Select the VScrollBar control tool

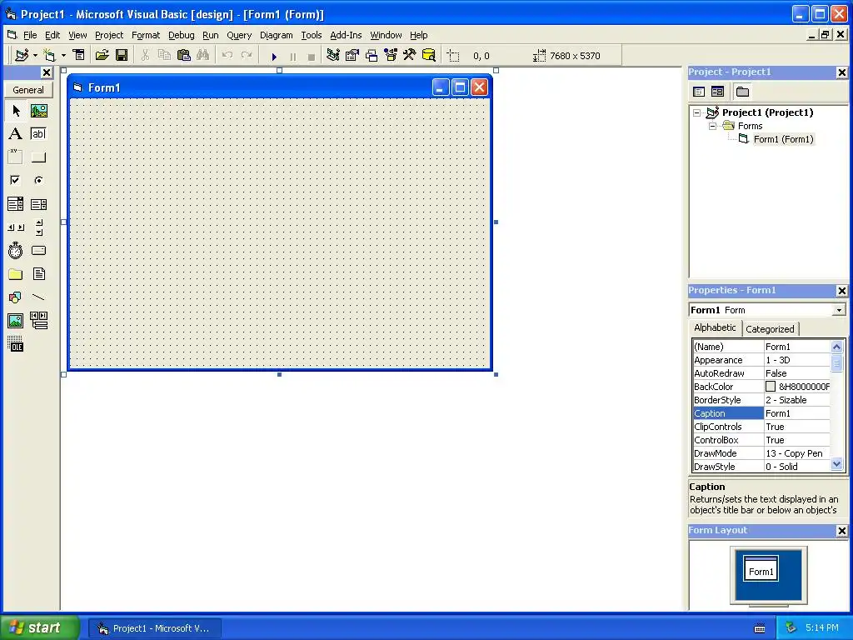pyautogui.click(x=38, y=227)
